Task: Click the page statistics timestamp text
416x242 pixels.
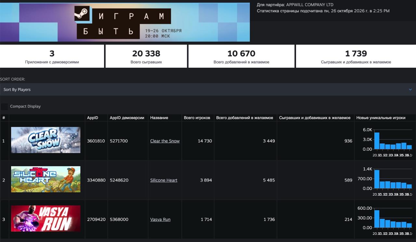Action: (323, 11)
